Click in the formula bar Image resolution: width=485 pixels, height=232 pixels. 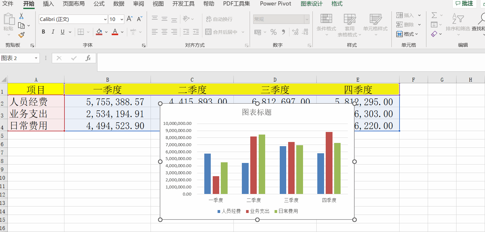[291, 62]
